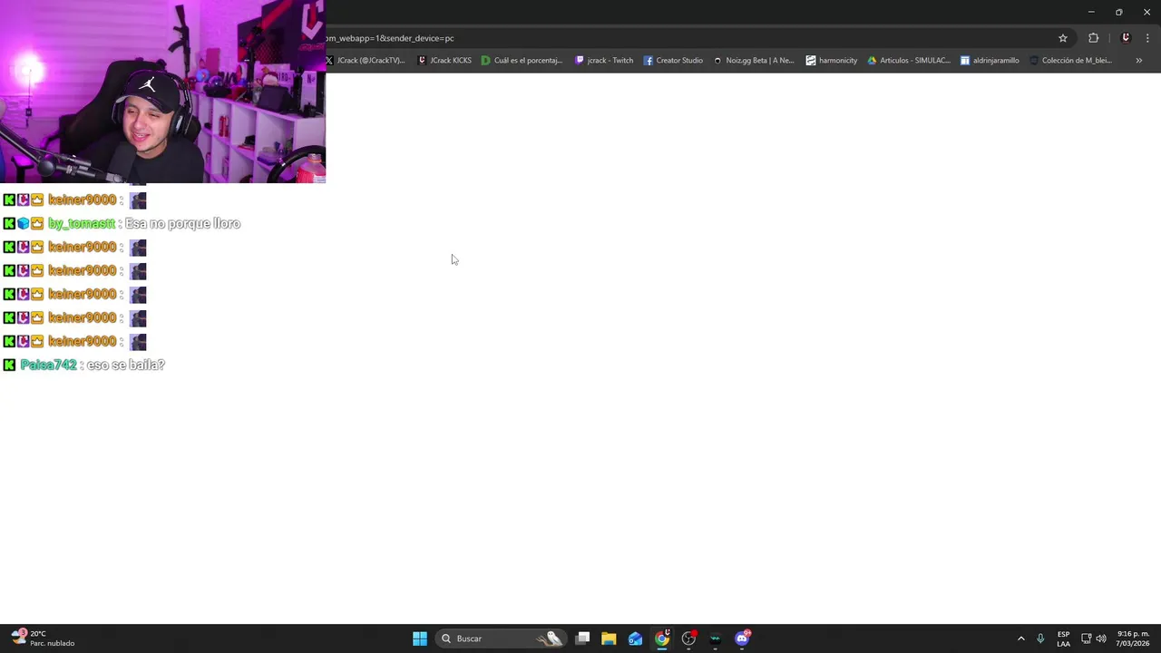This screenshot has height=653, width=1161.
Task: Click the green K badge beside Paisa742
Action: [9, 365]
